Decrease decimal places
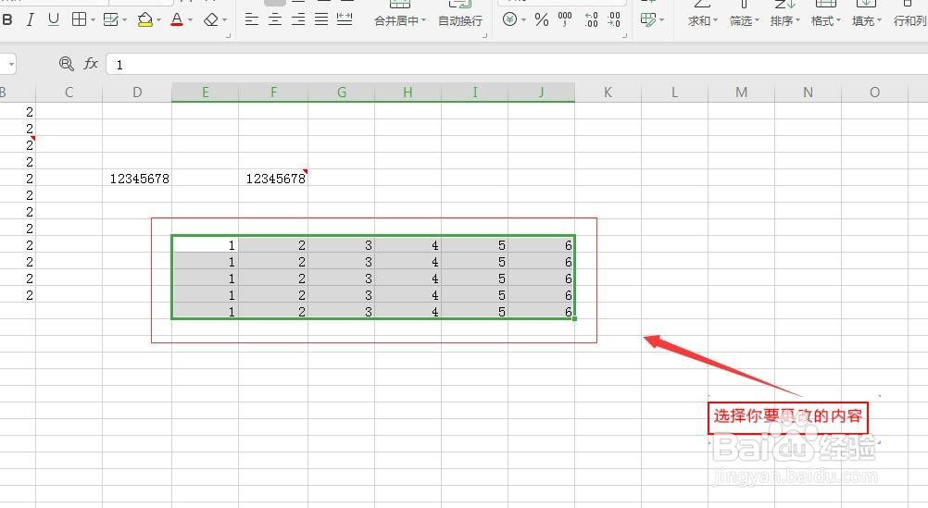 coord(614,19)
